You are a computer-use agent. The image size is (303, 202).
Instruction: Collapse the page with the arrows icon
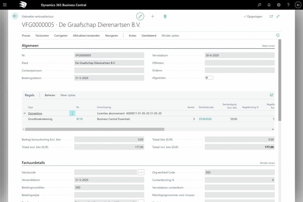pos(278,17)
